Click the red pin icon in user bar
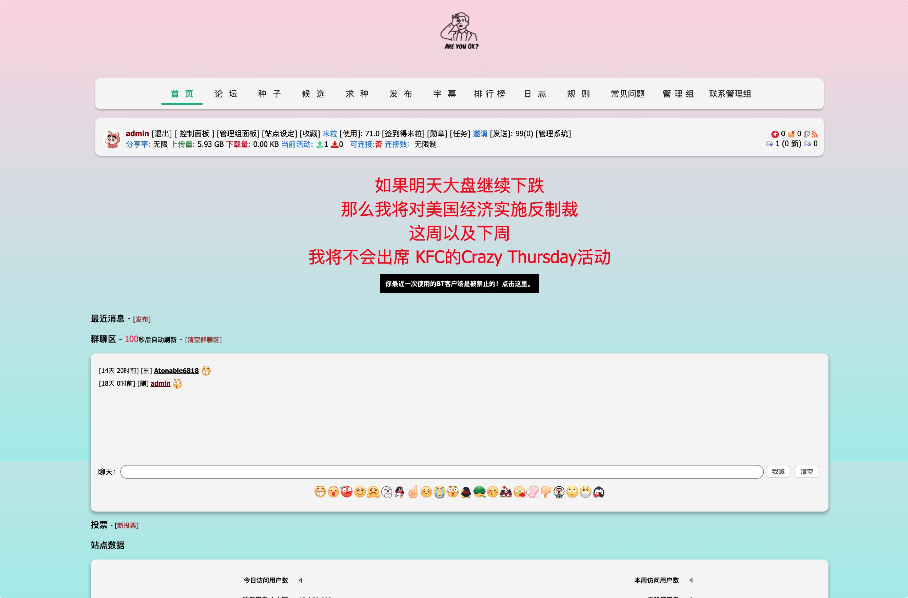The width and height of the screenshot is (908, 598). point(775,134)
